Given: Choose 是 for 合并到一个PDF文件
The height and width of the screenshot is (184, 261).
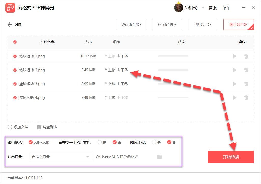Looking at the screenshot, I should [x=102, y=142].
